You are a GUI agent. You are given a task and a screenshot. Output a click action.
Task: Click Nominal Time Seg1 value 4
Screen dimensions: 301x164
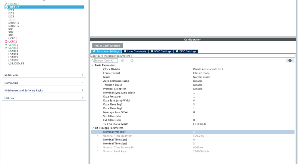[194, 140]
